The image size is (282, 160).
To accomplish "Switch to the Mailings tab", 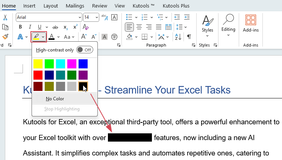I will [x=75, y=6].
